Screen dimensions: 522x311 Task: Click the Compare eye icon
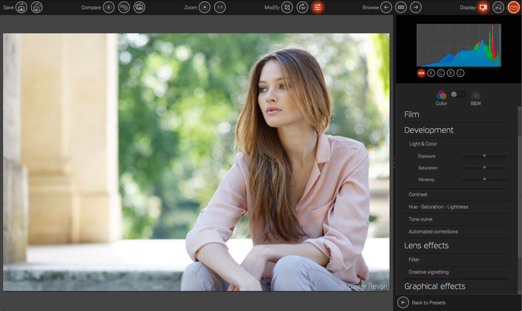[x=108, y=8]
